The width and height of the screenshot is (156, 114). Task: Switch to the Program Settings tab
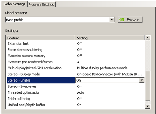pos(41,4)
